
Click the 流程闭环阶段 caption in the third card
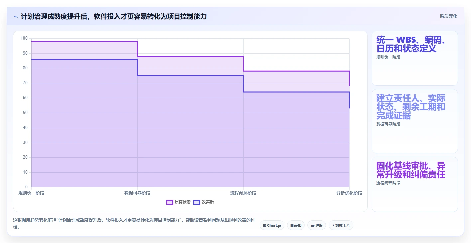pyautogui.click(x=388, y=183)
